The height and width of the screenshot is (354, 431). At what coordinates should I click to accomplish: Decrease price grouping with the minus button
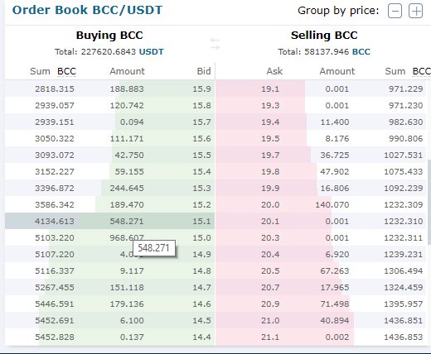[x=395, y=11]
